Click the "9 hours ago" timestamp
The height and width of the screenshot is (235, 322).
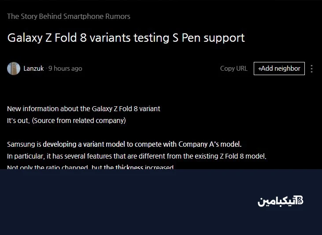pyautogui.click(x=65, y=69)
